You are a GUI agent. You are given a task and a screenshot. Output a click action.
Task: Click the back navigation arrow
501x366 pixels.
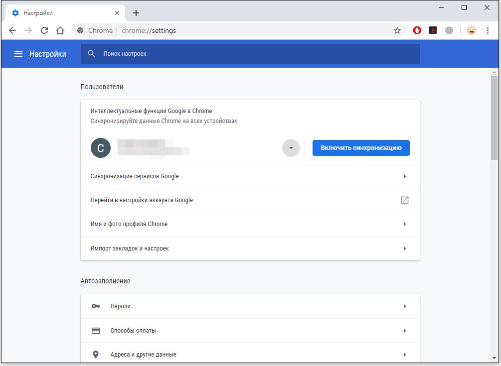12,30
